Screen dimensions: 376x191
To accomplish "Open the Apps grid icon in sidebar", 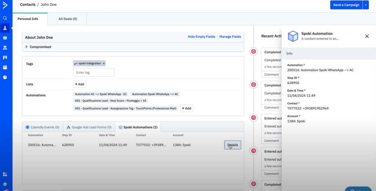I will 5,174.
